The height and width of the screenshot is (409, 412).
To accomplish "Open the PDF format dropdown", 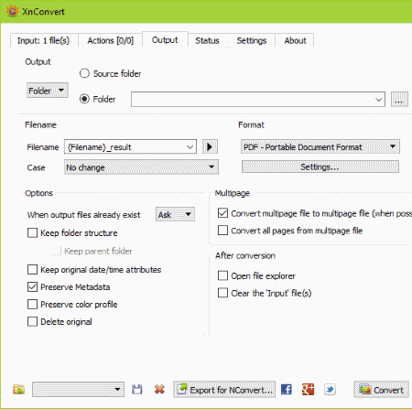I will 320,147.
